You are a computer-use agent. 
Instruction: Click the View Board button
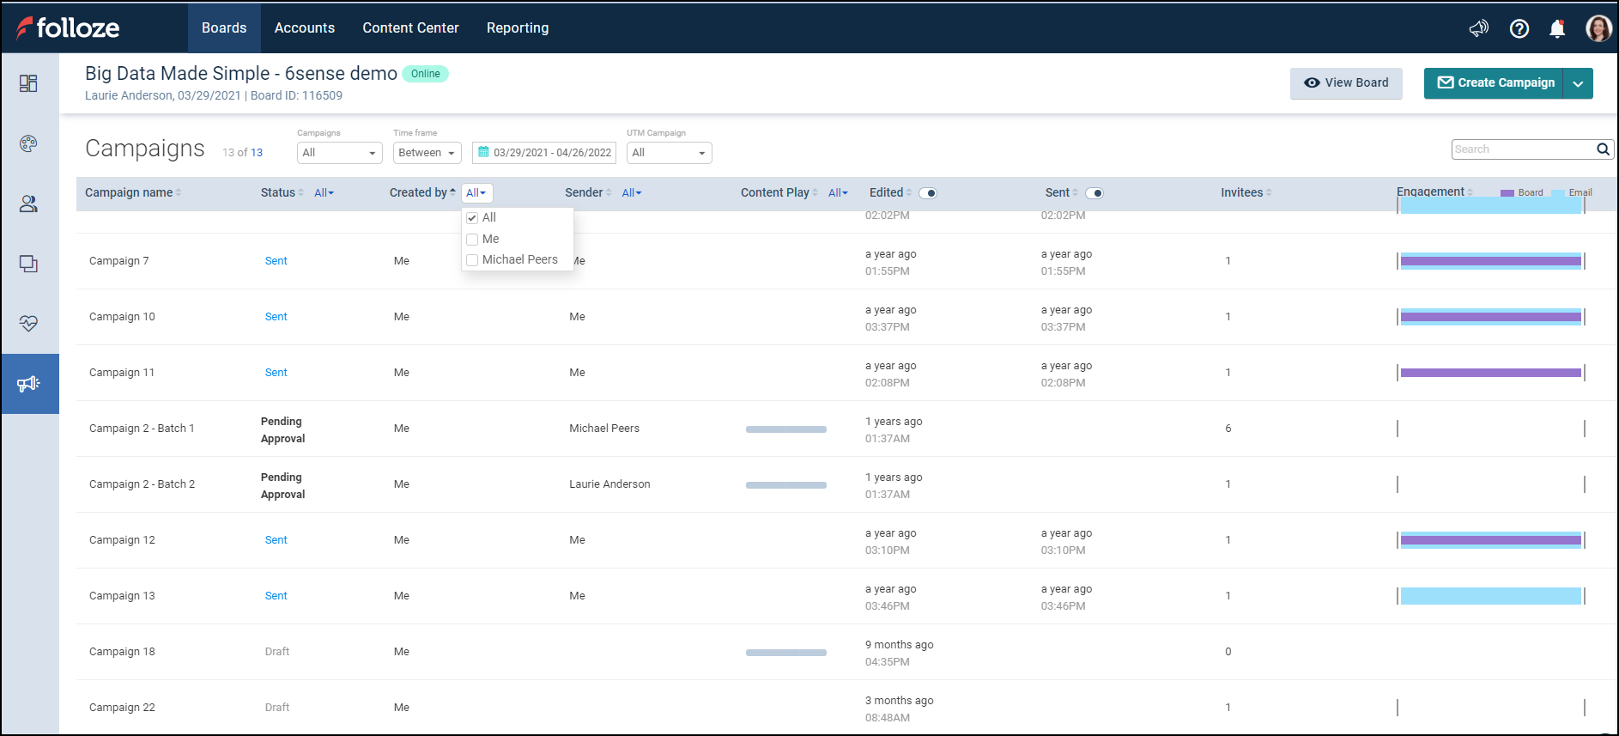pos(1345,83)
